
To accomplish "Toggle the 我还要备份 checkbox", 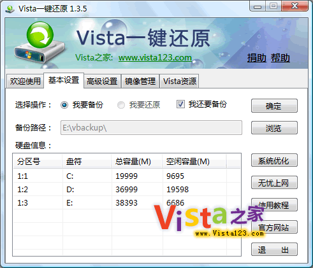I will tap(180, 104).
